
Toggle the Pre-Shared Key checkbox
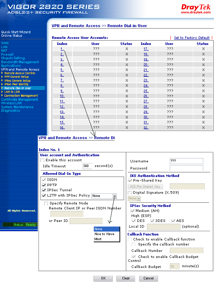click(x=129, y=181)
